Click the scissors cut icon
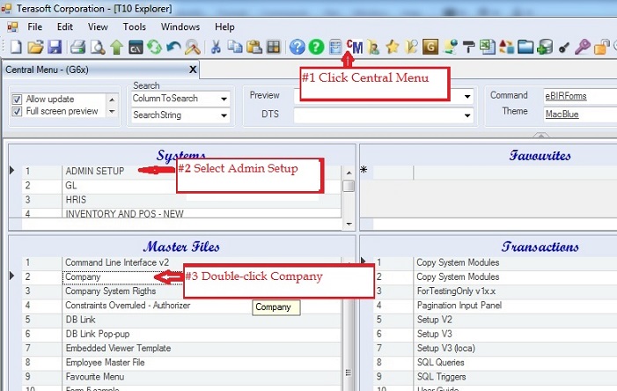 click(216, 47)
